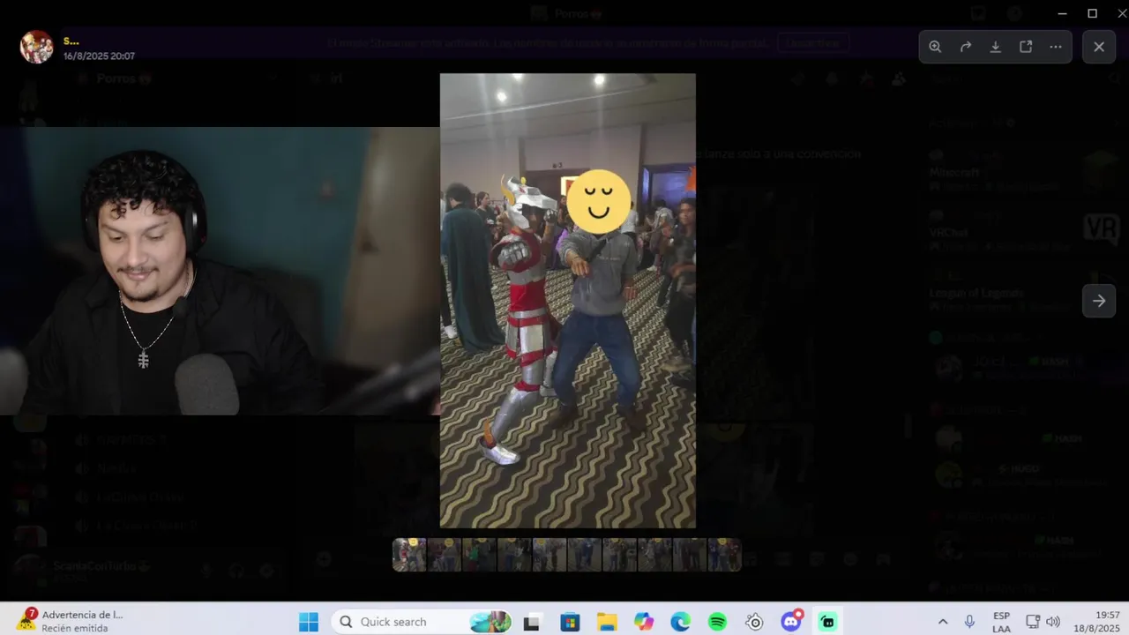Screen dimensions: 1129x635
Task: Click the timestamp 16/8/2025 20:07
Action: 99,56
